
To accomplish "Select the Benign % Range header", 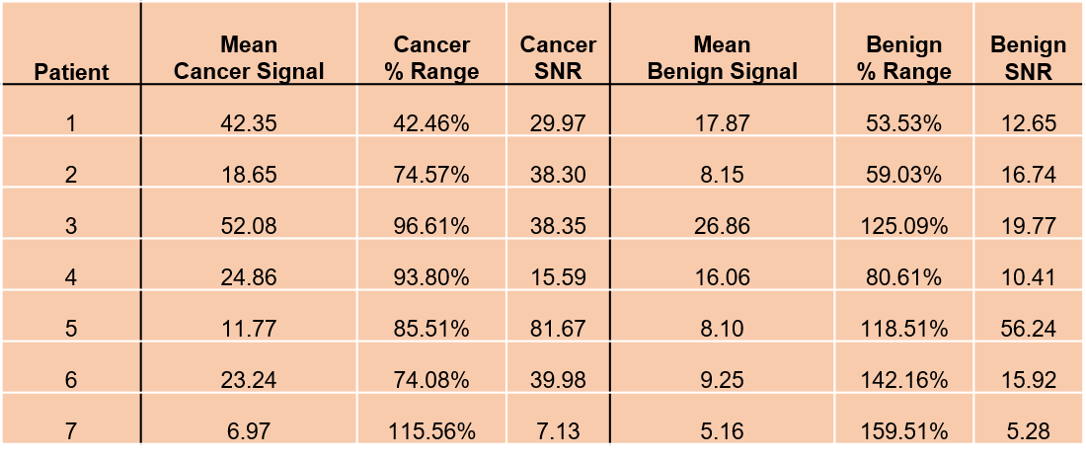I will point(903,58).
